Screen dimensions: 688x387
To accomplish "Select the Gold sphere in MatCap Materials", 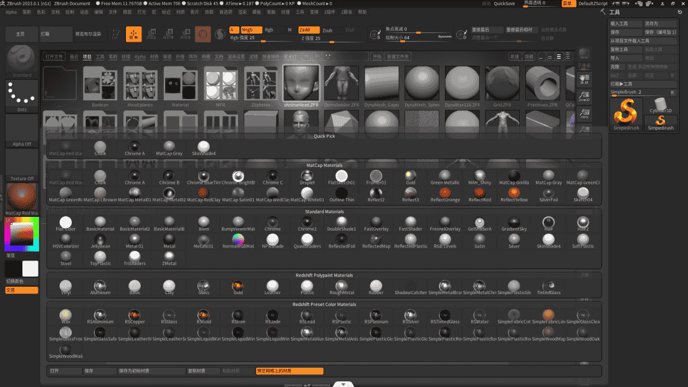I will tap(410, 174).
